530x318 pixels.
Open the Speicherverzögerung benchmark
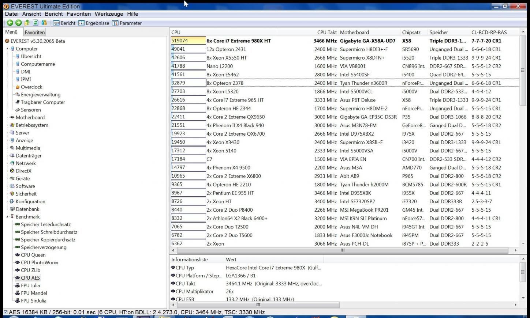click(x=41, y=248)
